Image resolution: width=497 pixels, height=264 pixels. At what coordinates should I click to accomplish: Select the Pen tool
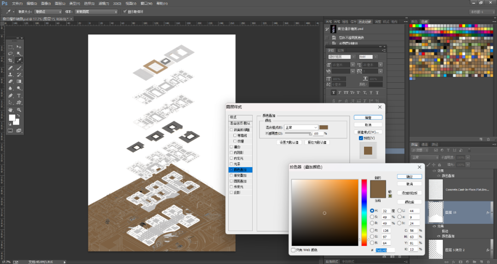click(11, 95)
